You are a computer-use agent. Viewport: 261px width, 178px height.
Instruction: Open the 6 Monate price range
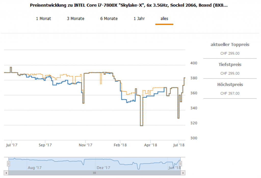tap(109, 18)
